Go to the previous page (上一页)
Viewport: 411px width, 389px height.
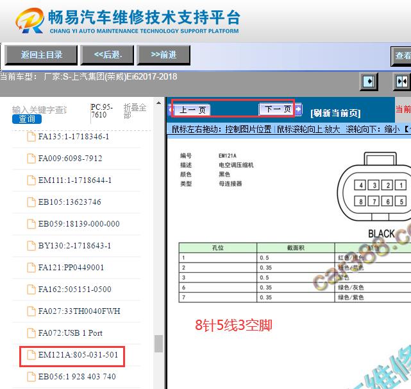point(192,110)
